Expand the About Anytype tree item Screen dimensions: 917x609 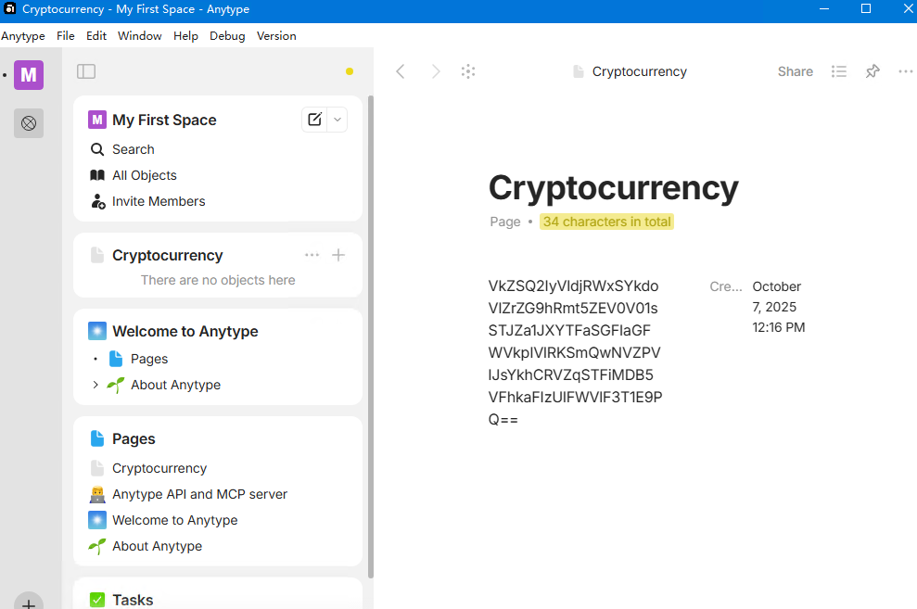(96, 385)
